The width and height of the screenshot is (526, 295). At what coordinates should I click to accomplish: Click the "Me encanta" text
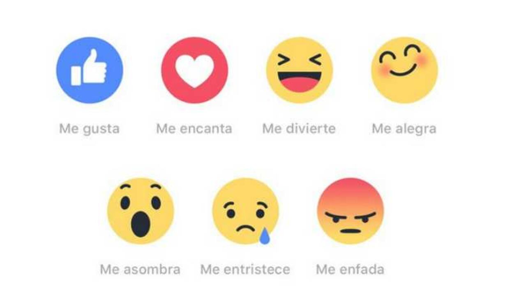pyautogui.click(x=194, y=129)
